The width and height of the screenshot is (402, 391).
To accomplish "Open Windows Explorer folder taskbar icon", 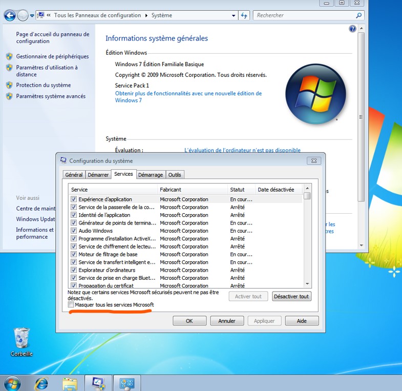I will pyautogui.click(x=70, y=384).
